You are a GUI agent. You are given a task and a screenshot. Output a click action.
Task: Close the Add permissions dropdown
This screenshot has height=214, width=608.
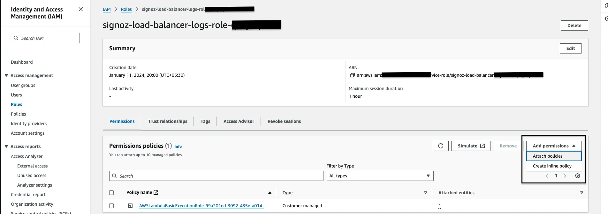[x=554, y=146]
